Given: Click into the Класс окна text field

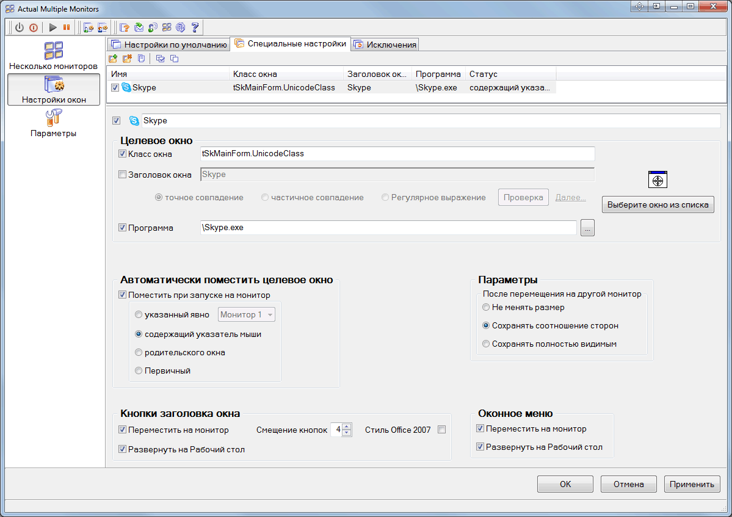Looking at the screenshot, I should pyautogui.click(x=397, y=154).
